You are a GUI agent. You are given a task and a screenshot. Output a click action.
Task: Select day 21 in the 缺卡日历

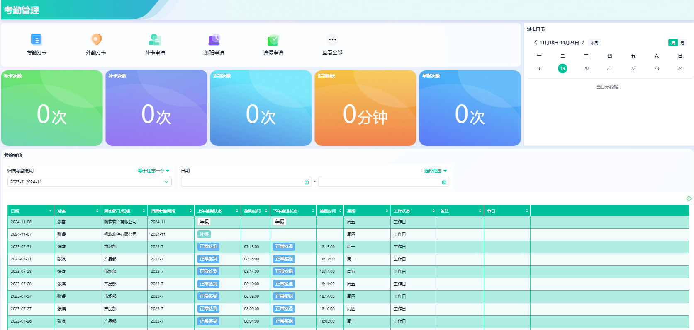609,68
